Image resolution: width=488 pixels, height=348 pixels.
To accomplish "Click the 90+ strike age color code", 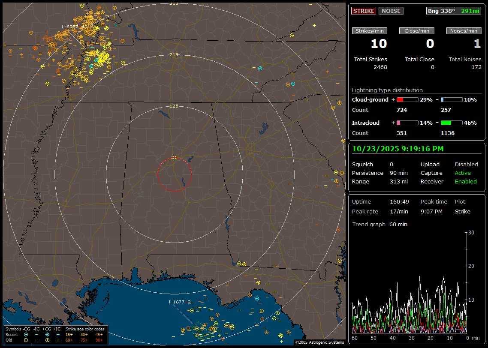I will tap(99, 340).
